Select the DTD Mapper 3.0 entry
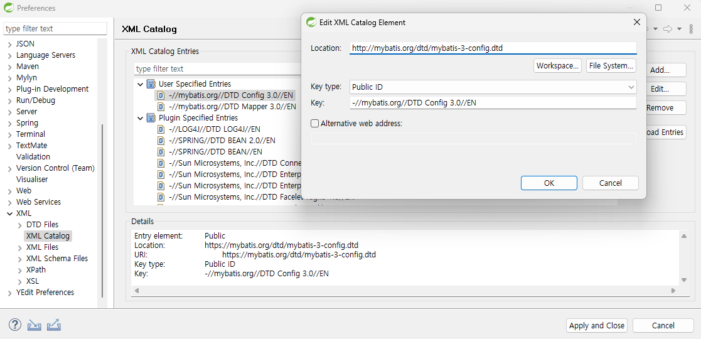Viewport: 701px width, 339px height. (x=232, y=107)
